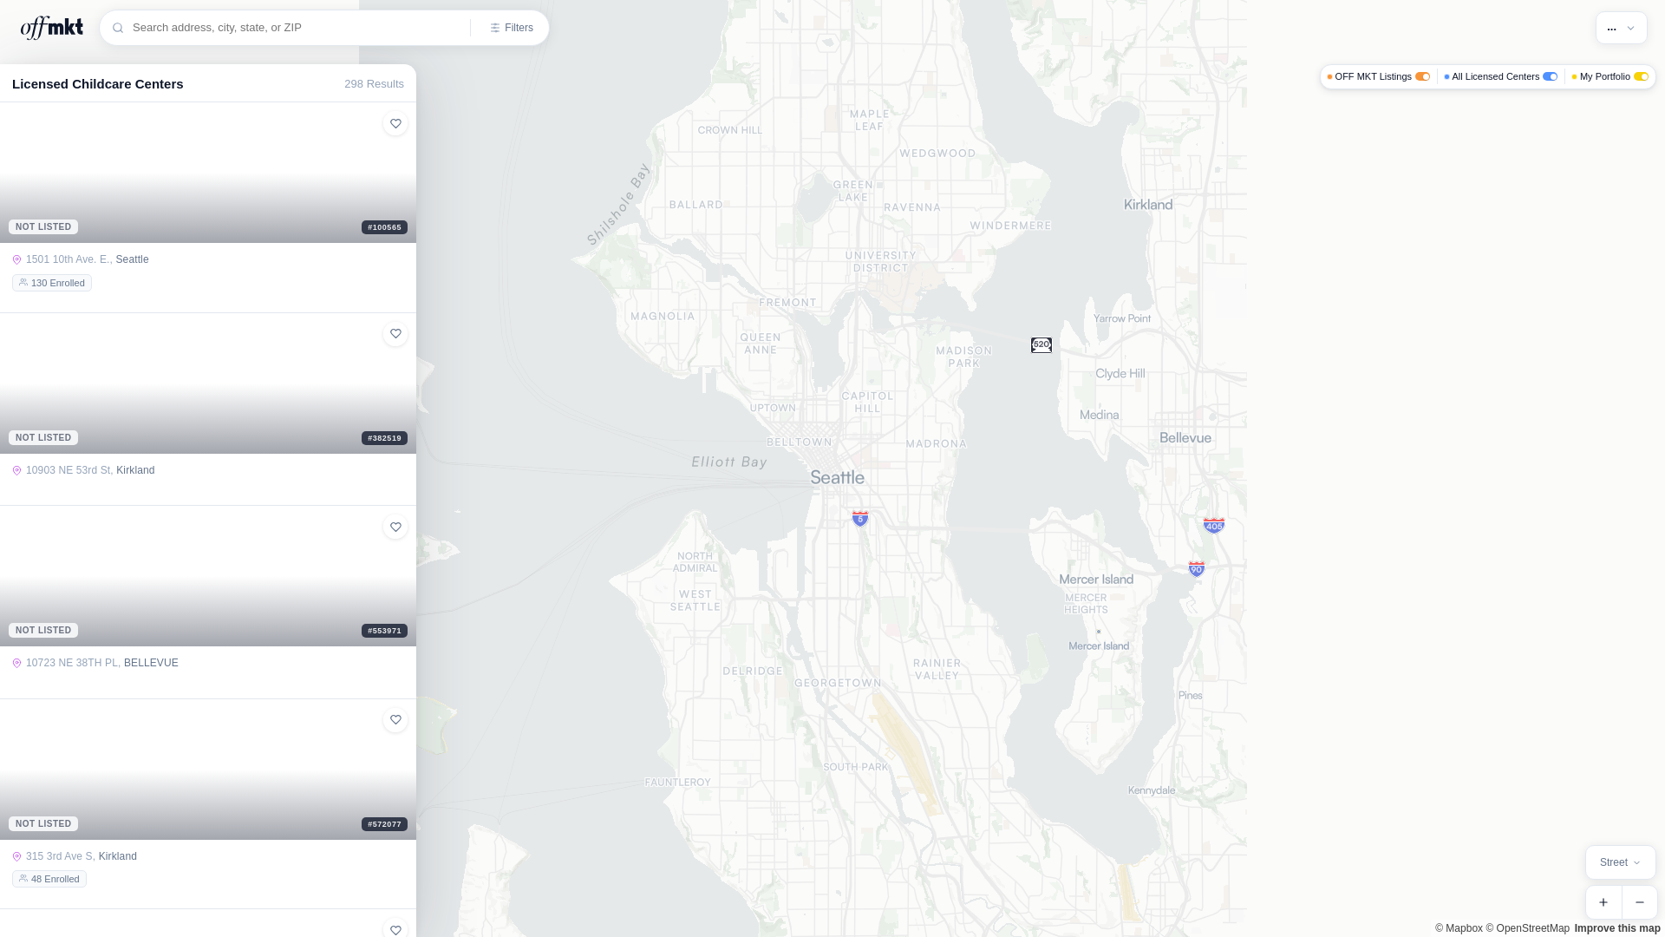Screen dimensions: 1665x937
Task: Open the OpenStreetMap attribution link
Action: (x=1528, y=928)
